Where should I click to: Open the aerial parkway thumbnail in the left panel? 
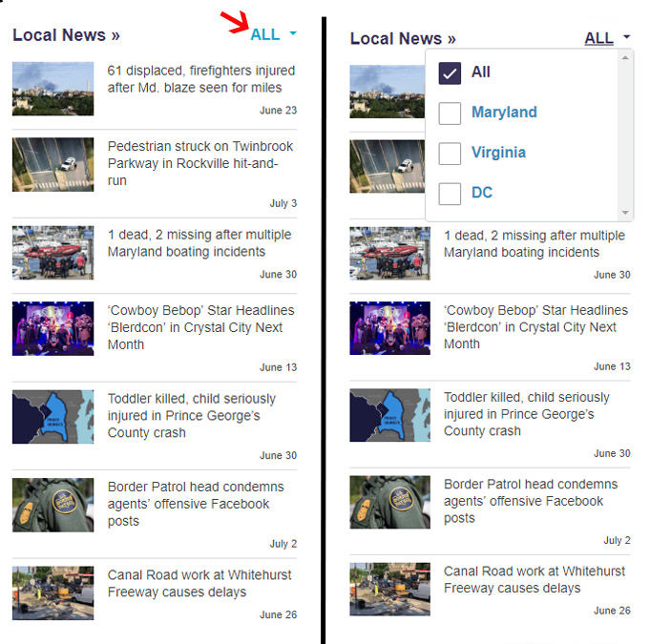(52, 164)
